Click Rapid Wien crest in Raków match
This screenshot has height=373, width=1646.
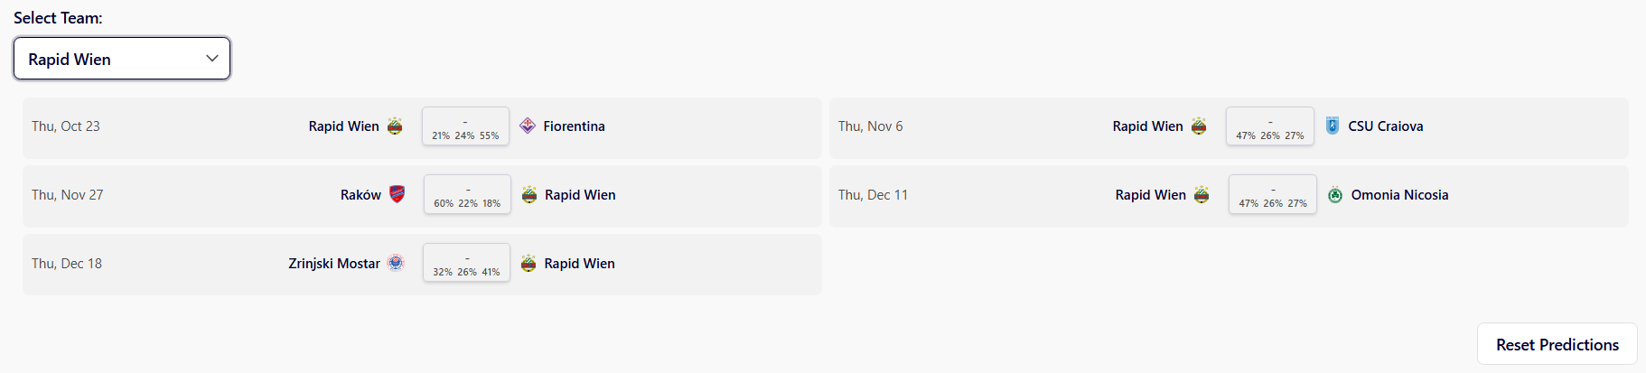529,194
